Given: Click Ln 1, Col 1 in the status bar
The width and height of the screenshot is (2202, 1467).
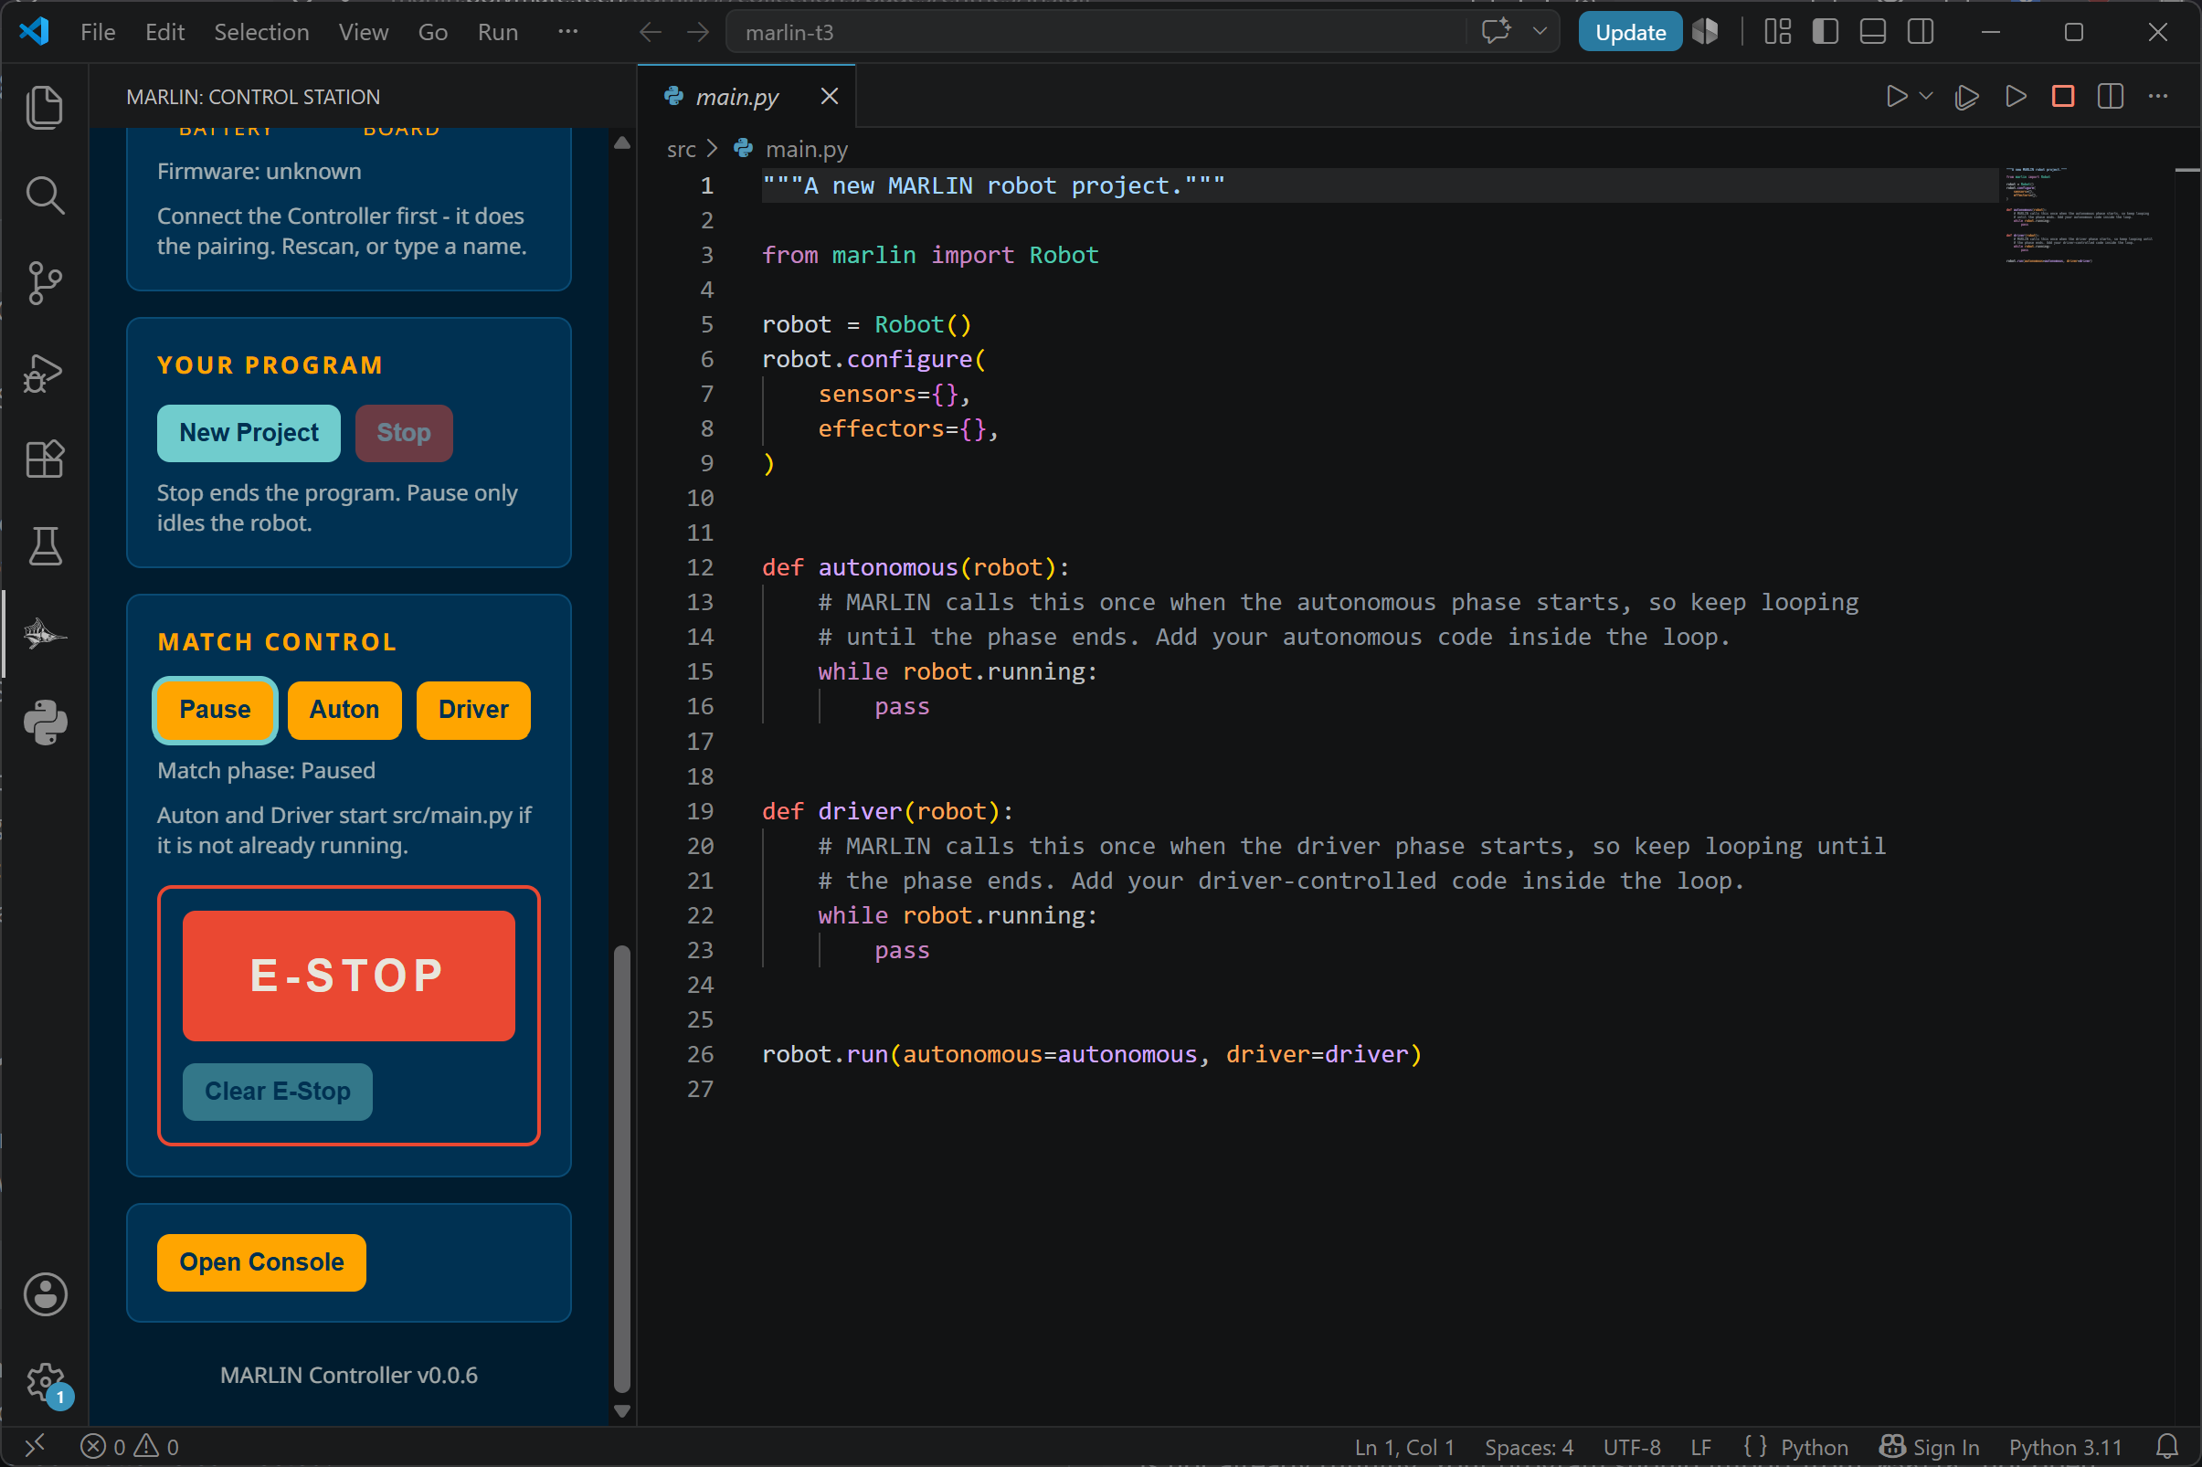Looking at the screenshot, I should pyautogui.click(x=1403, y=1447).
